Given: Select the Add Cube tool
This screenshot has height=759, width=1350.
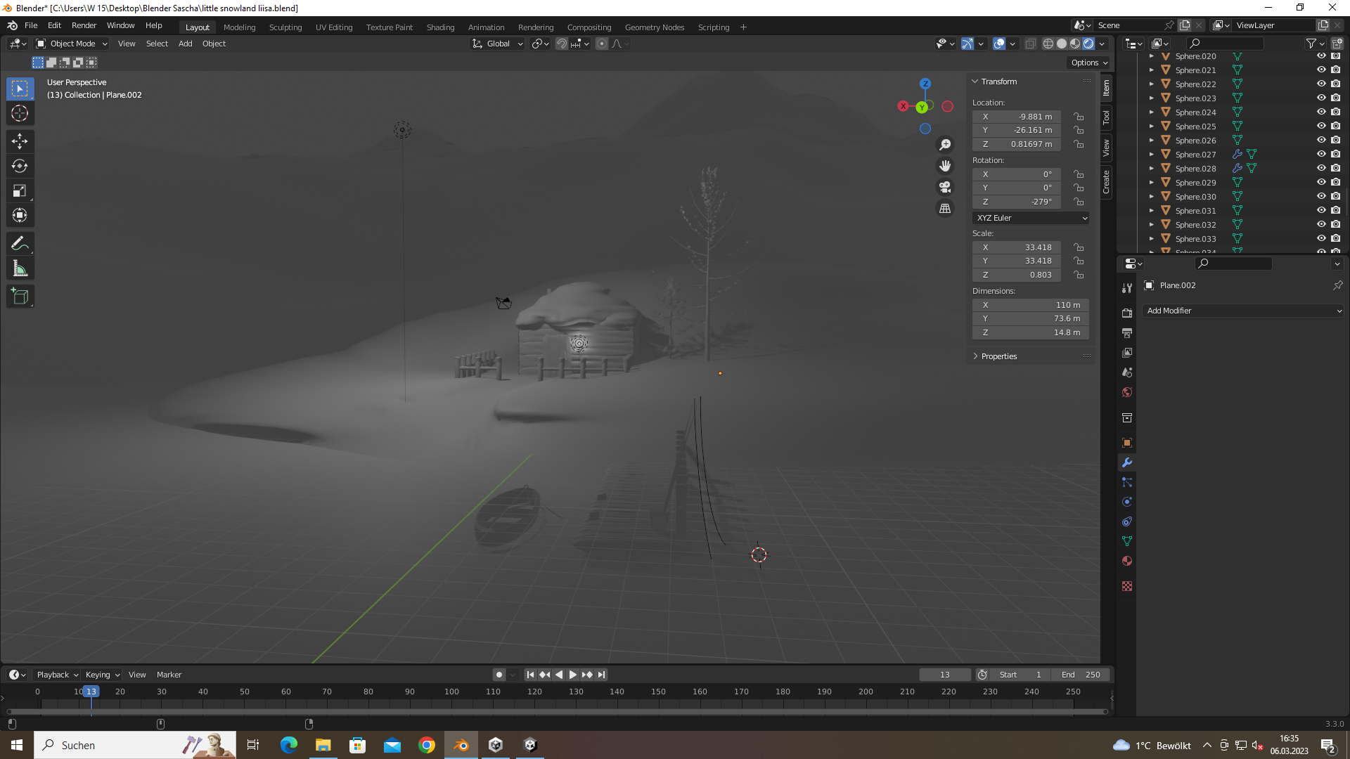Looking at the screenshot, I should click(20, 297).
